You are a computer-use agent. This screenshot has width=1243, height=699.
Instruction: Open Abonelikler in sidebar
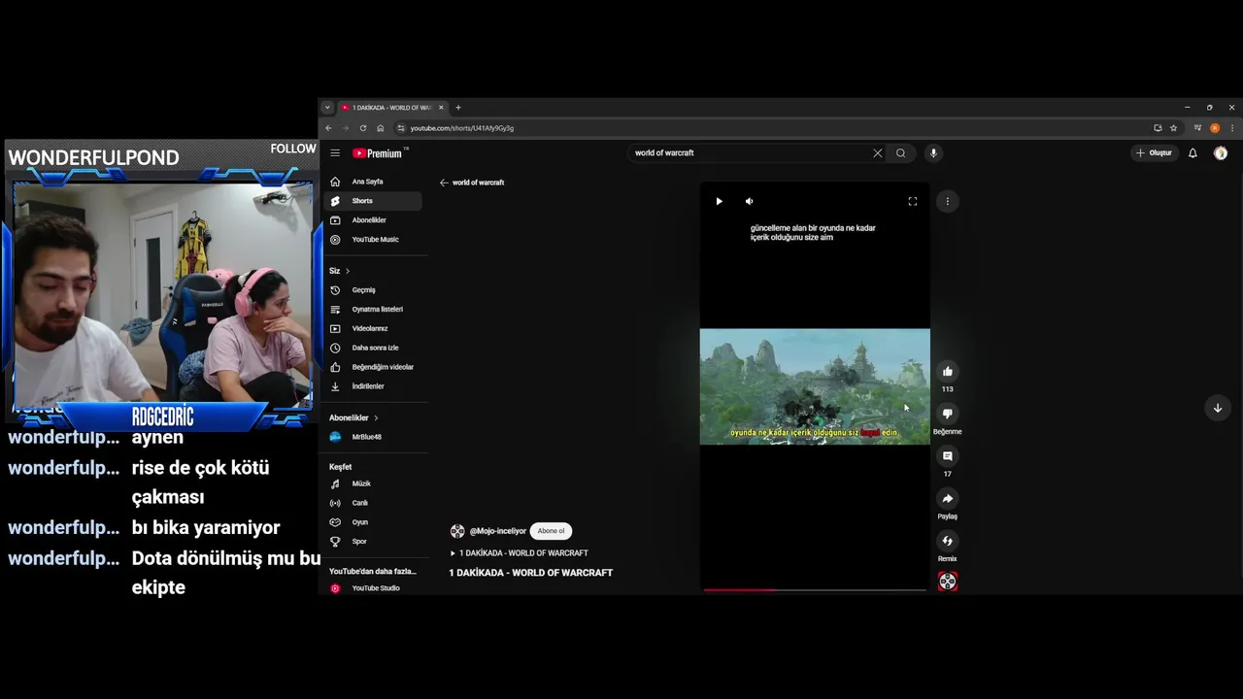pos(373,220)
